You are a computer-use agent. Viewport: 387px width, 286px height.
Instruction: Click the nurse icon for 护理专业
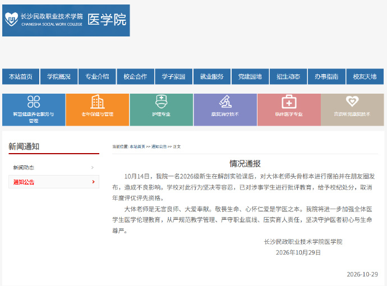point(161,102)
